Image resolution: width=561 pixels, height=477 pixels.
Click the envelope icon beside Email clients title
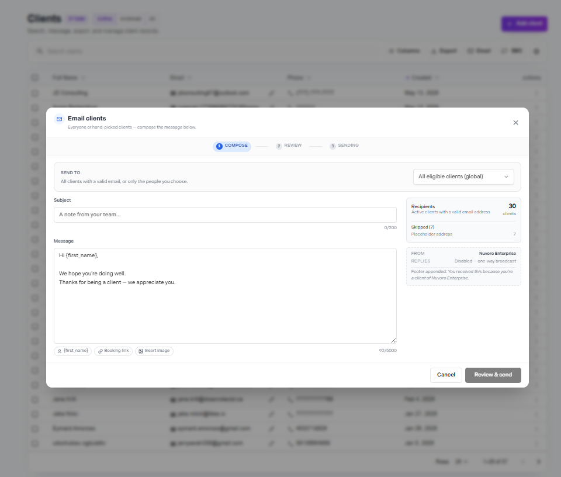click(60, 119)
